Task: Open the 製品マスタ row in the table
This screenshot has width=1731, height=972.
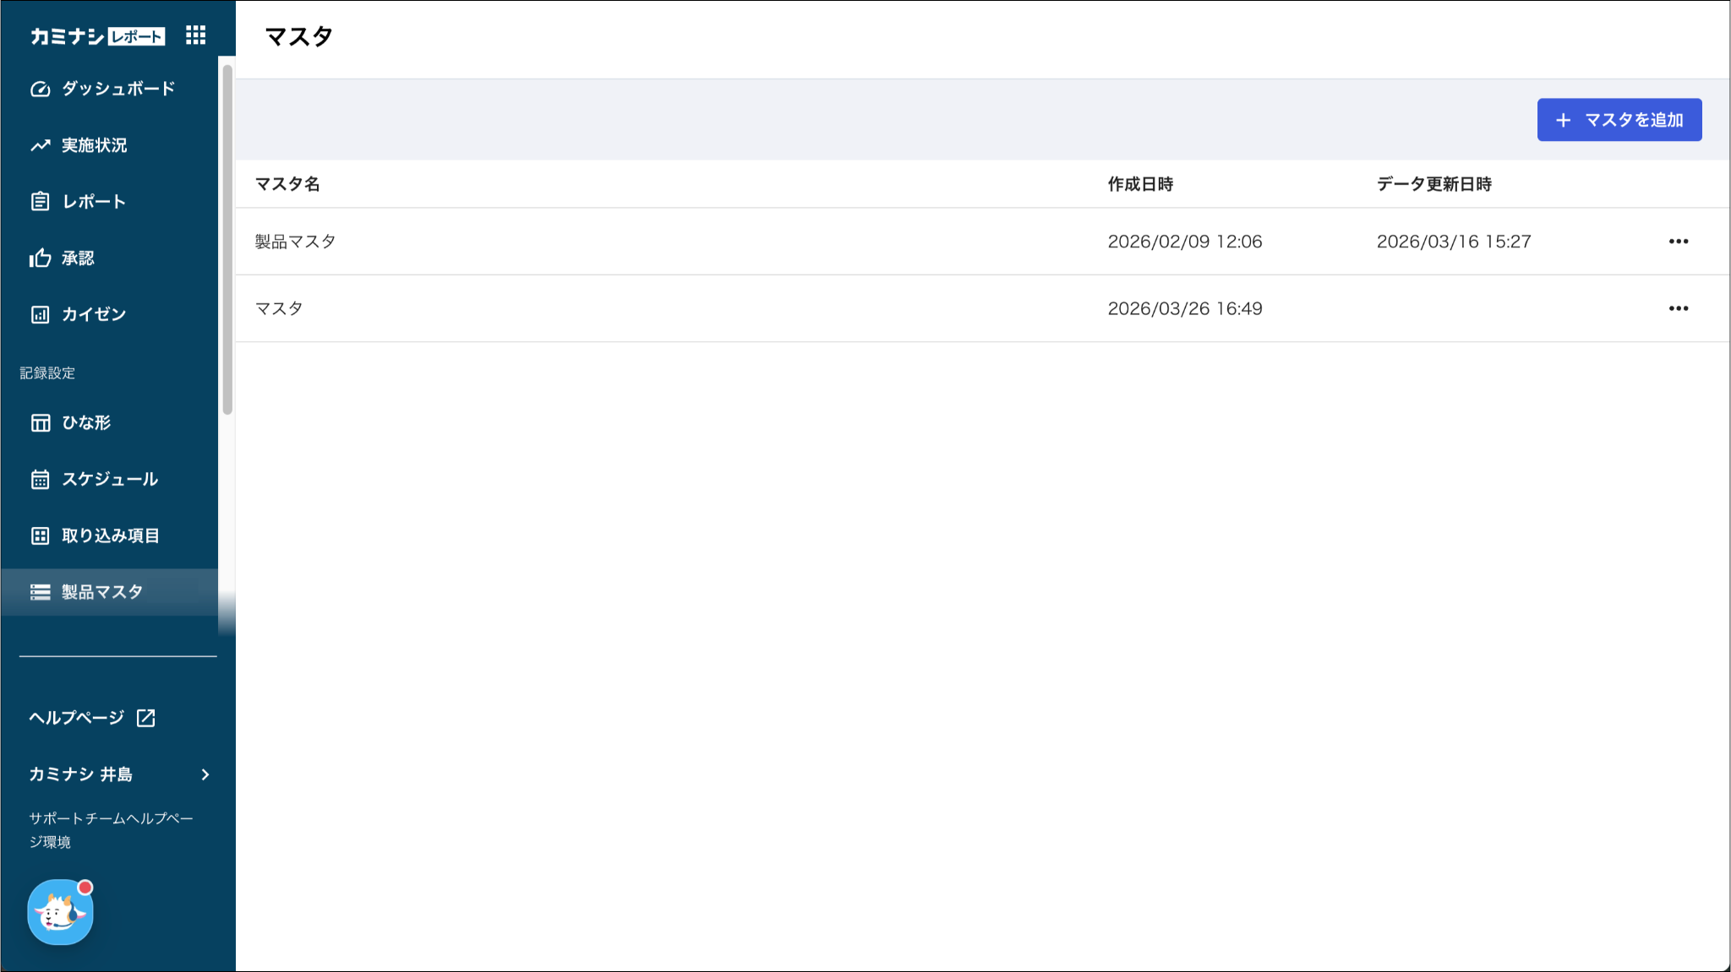Action: pyautogui.click(x=295, y=242)
